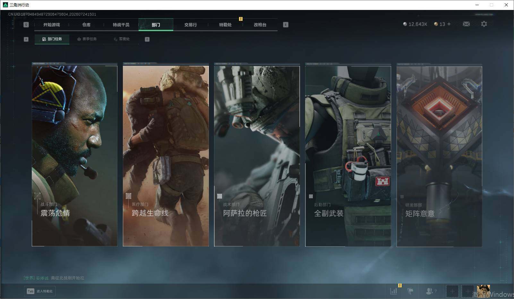Open the mail inbox envelope icon
The image size is (514, 299).
pos(466,24)
